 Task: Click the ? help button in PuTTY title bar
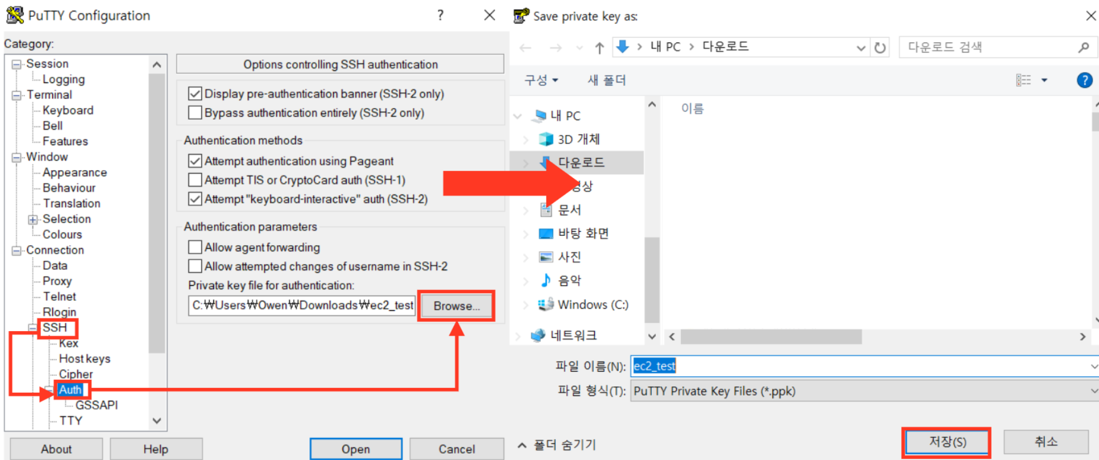tap(440, 15)
